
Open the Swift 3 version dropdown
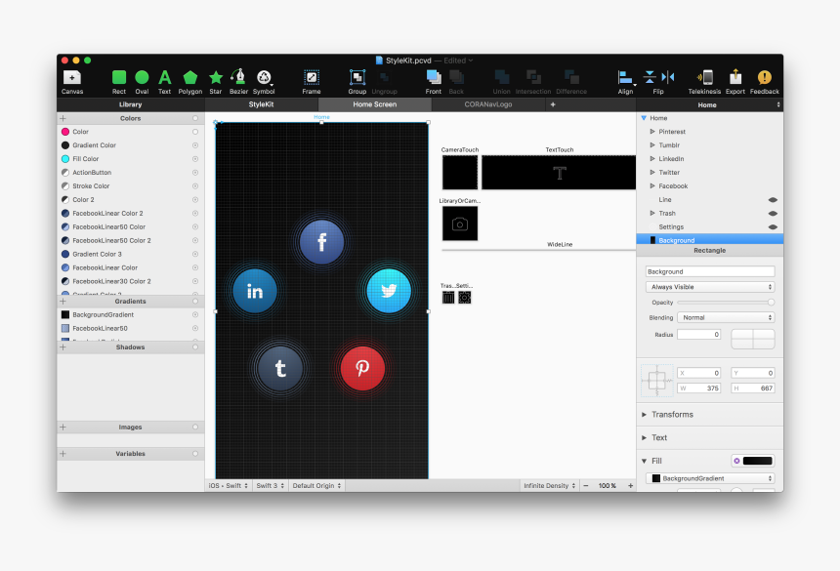[270, 485]
